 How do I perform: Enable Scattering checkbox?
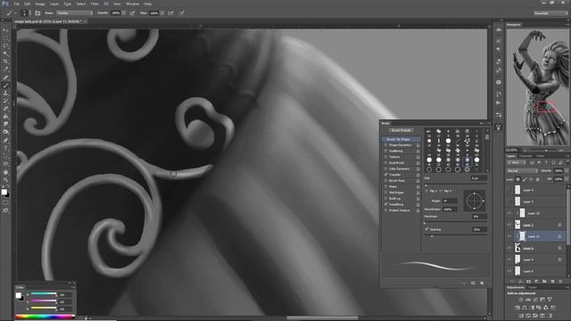click(386, 151)
